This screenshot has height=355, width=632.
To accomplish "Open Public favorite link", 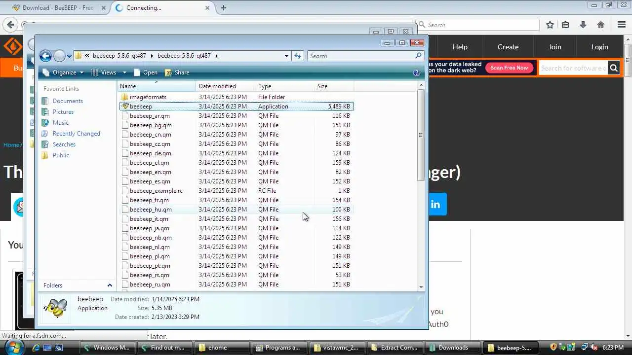I will pyautogui.click(x=61, y=155).
